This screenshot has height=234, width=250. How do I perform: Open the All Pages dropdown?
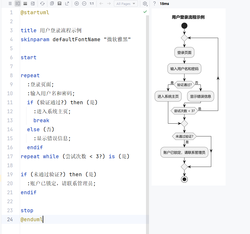point(126,3)
